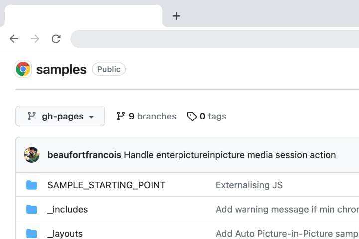Open the SAMPLE_STARTING_POINT directory
Image resolution: width=359 pixels, height=239 pixels.
[x=106, y=185]
